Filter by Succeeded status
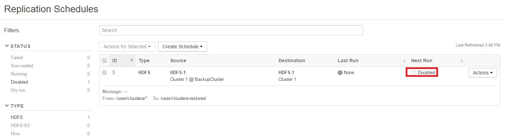Image resolution: width=506 pixels, height=140 pixels. click(x=22, y=66)
